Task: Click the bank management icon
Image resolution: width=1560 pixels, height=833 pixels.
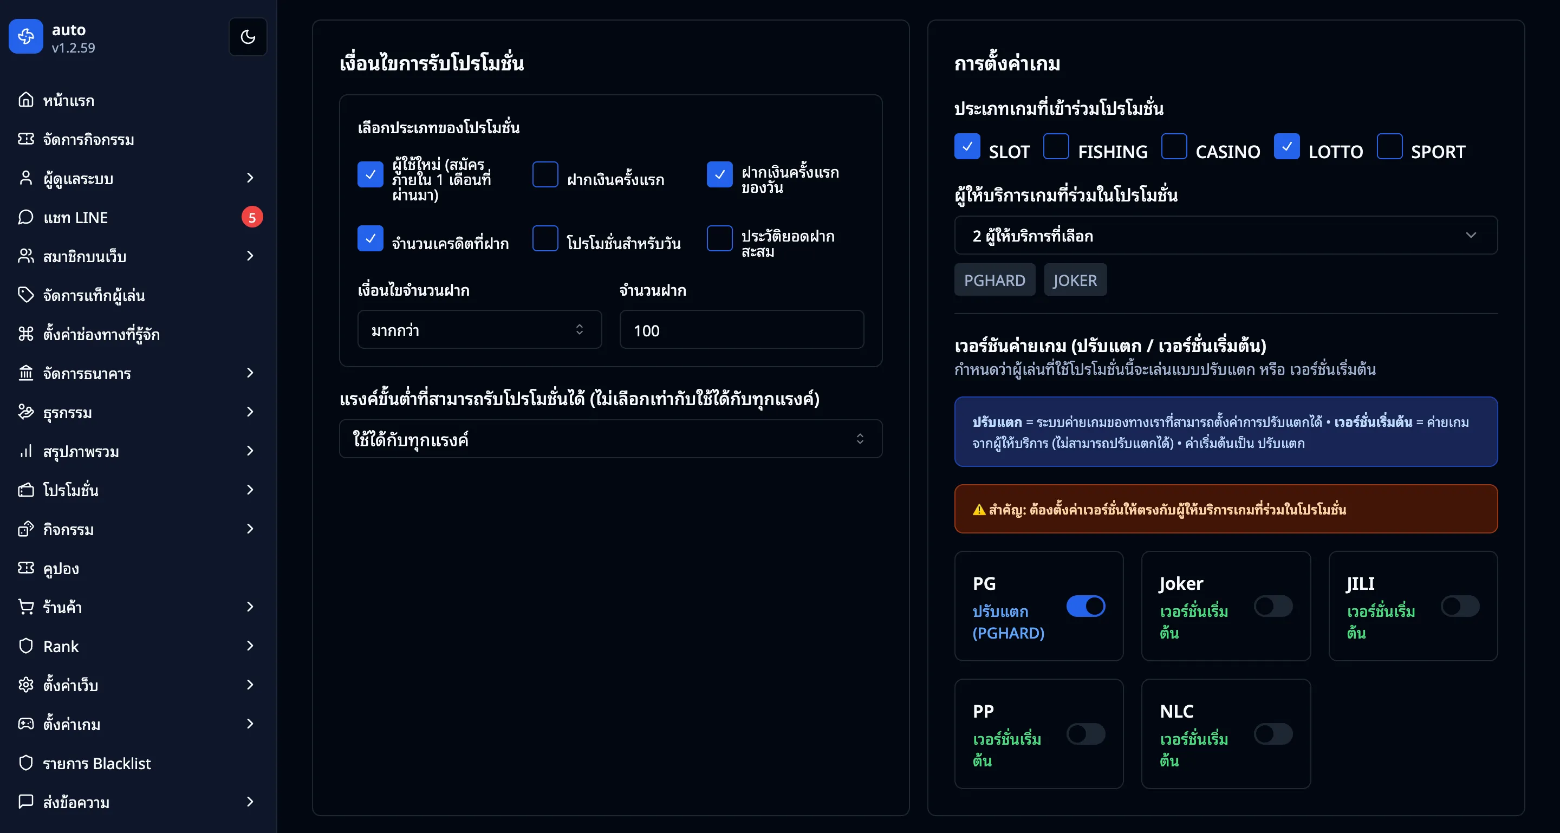Action: tap(26, 374)
